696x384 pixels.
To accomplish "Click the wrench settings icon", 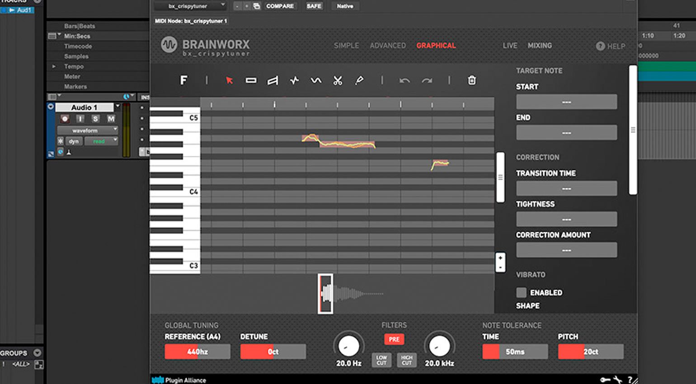I will pos(618,380).
